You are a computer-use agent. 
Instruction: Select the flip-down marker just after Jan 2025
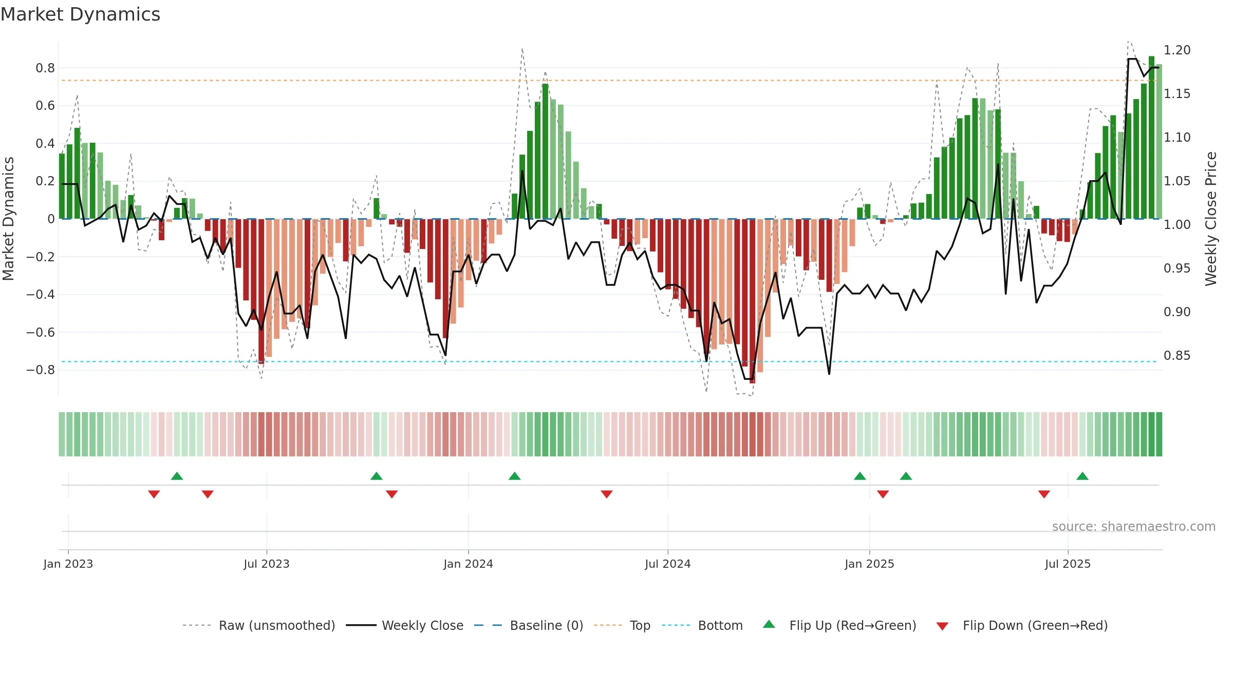click(x=883, y=494)
